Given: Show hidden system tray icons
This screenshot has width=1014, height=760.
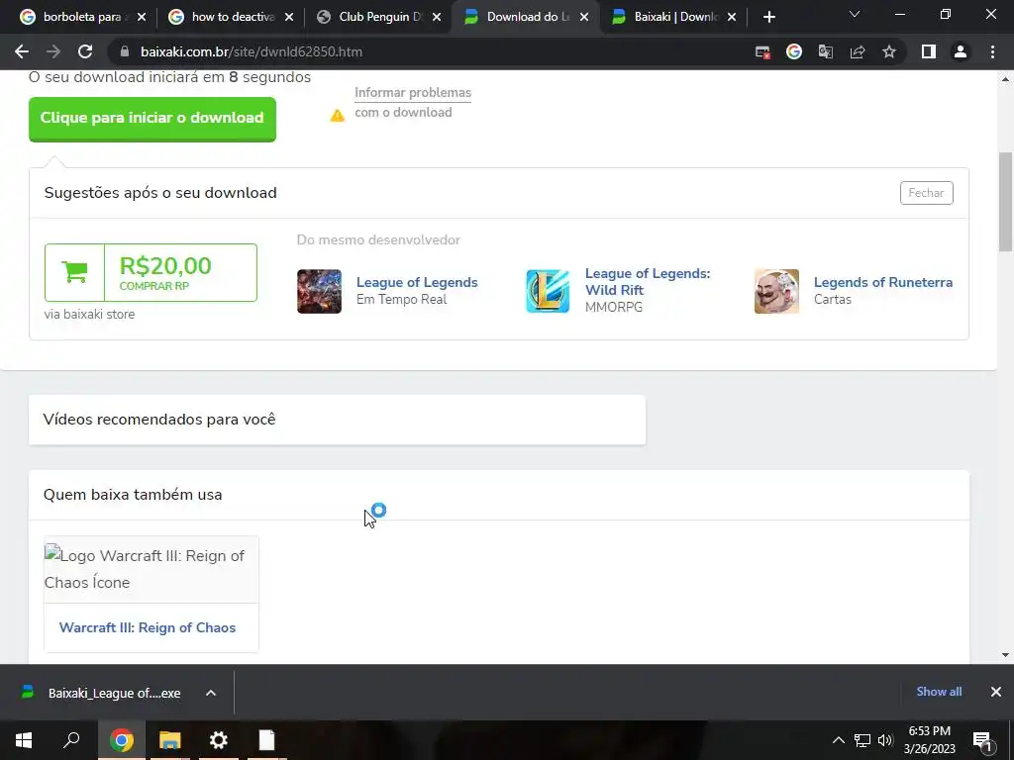Looking at the screenshot, I should [838, 740].
